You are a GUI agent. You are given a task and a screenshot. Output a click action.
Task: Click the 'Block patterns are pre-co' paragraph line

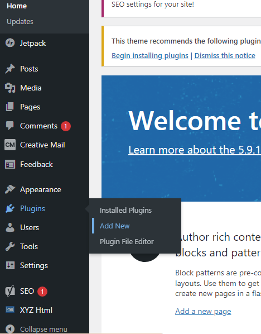[x=218, y=273]
